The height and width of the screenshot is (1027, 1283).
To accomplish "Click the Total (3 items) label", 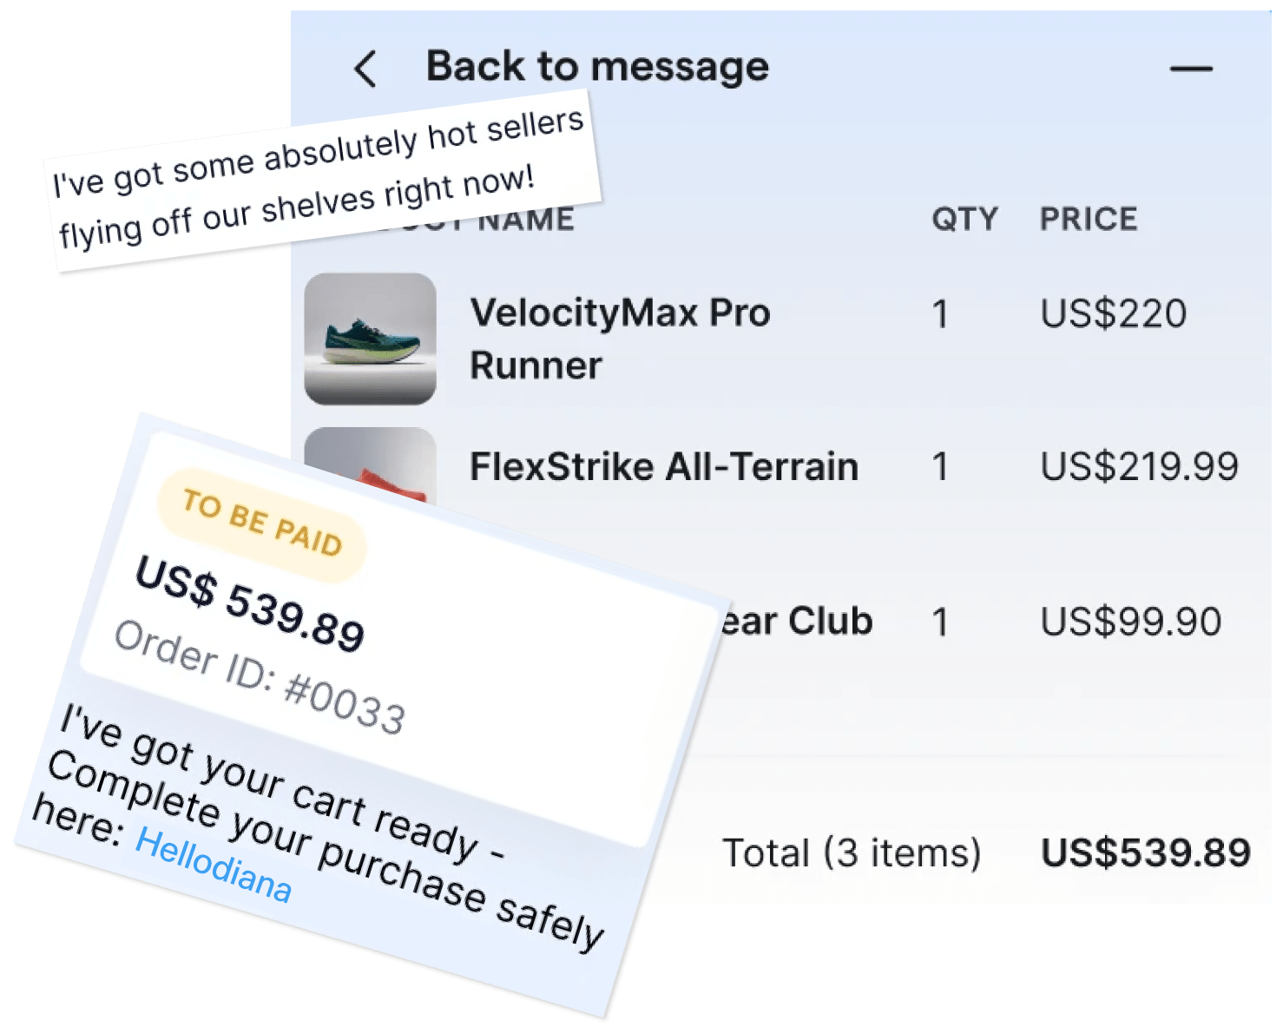I will click(852, 853).
